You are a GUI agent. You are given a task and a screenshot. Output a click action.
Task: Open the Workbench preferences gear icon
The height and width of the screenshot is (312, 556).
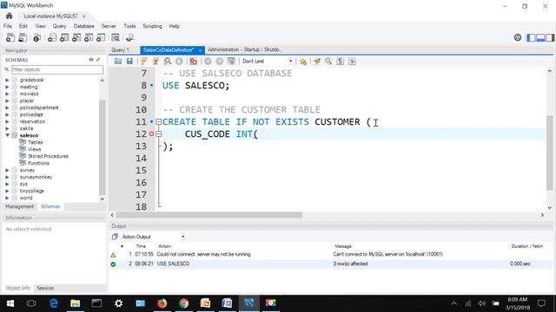pos(518,37)
